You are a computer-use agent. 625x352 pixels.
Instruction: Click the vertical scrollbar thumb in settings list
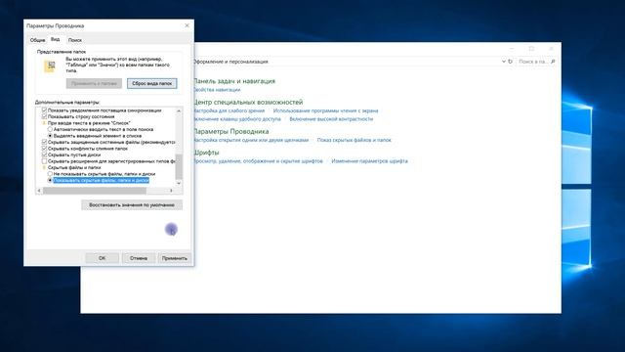tap(179, 166)
